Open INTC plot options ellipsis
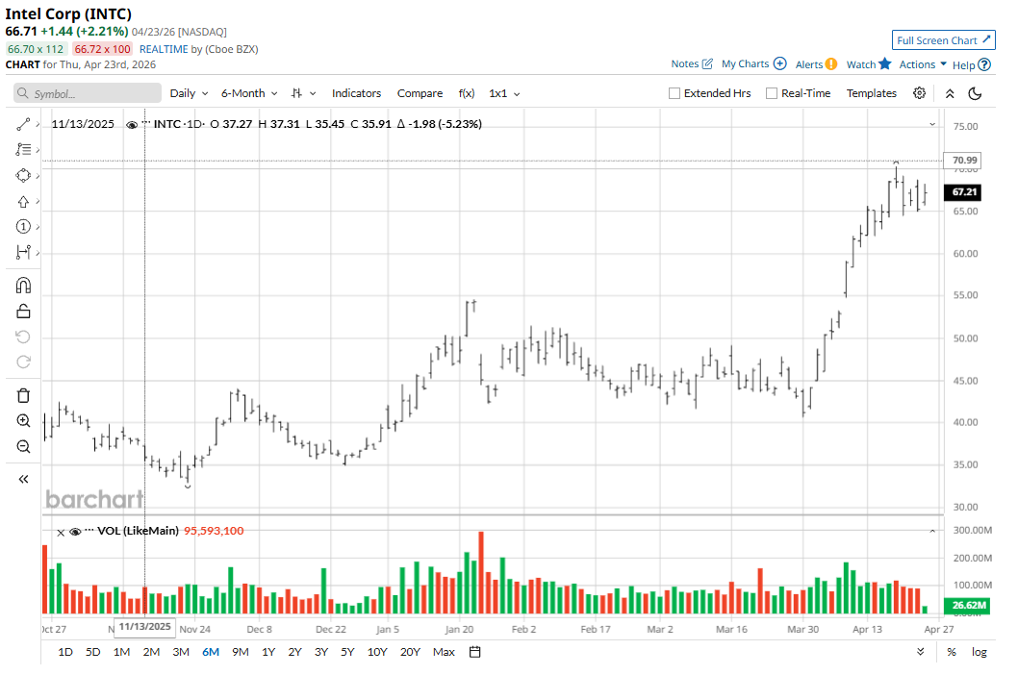 [x=146, y=123]
